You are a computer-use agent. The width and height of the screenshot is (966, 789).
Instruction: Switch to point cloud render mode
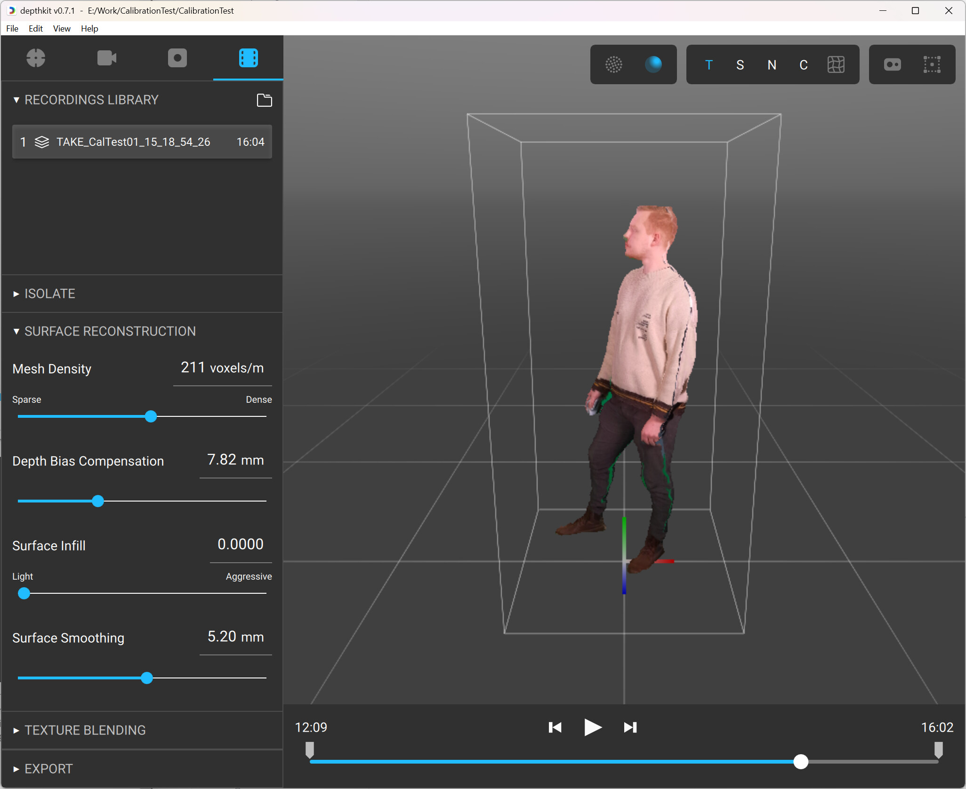pos(614,64)
